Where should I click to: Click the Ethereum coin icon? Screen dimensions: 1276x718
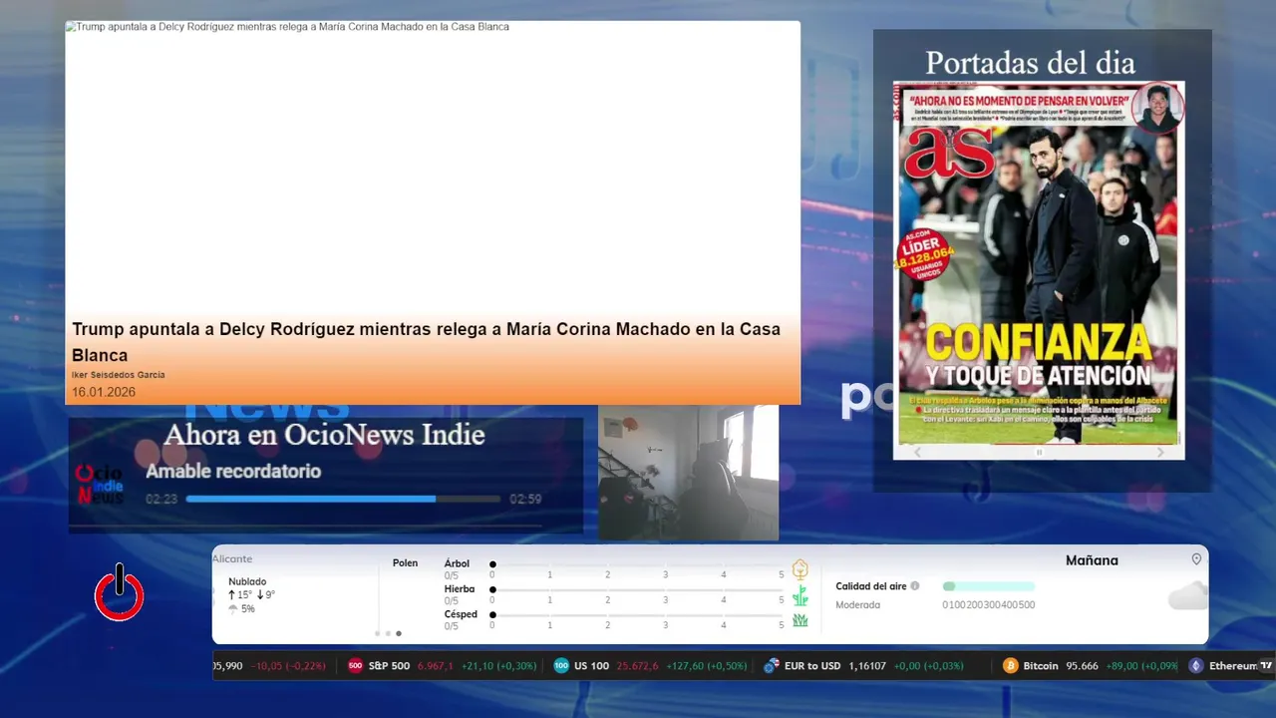coord(1195,665)
